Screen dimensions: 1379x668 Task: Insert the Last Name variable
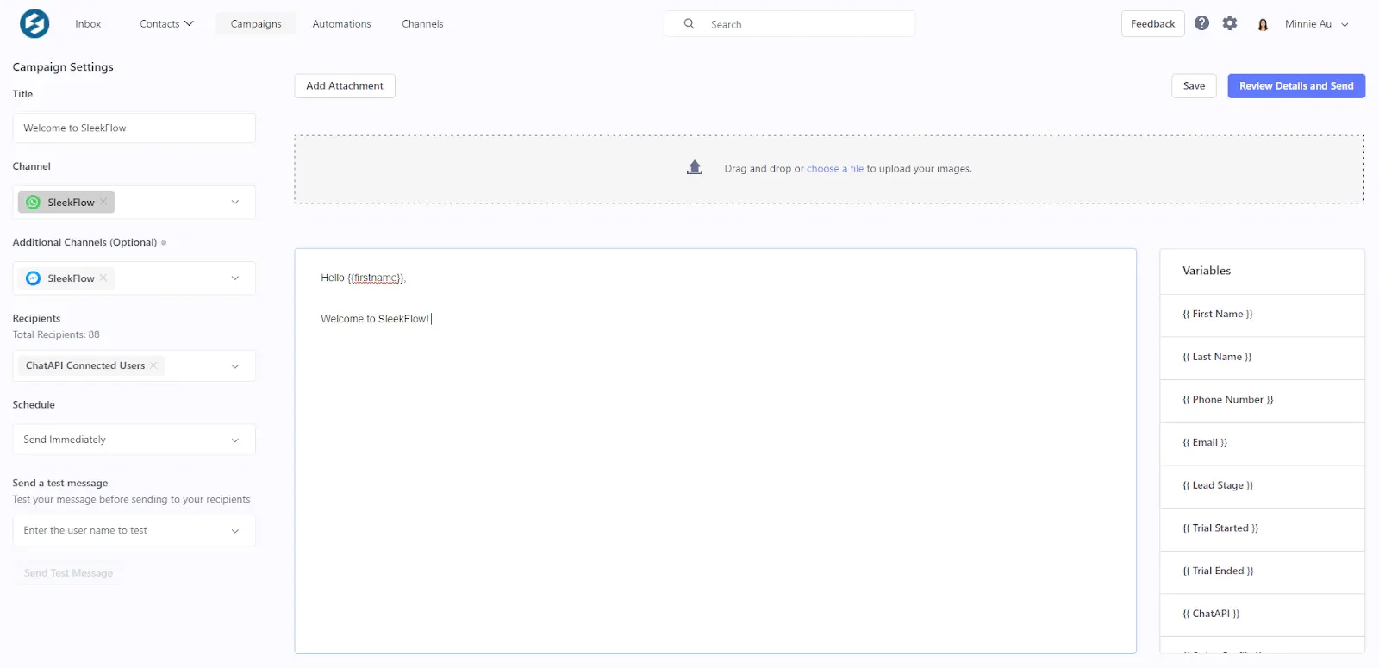pos(1262,358)
